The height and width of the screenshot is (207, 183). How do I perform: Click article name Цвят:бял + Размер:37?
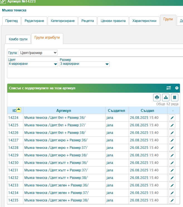point(55,125)
